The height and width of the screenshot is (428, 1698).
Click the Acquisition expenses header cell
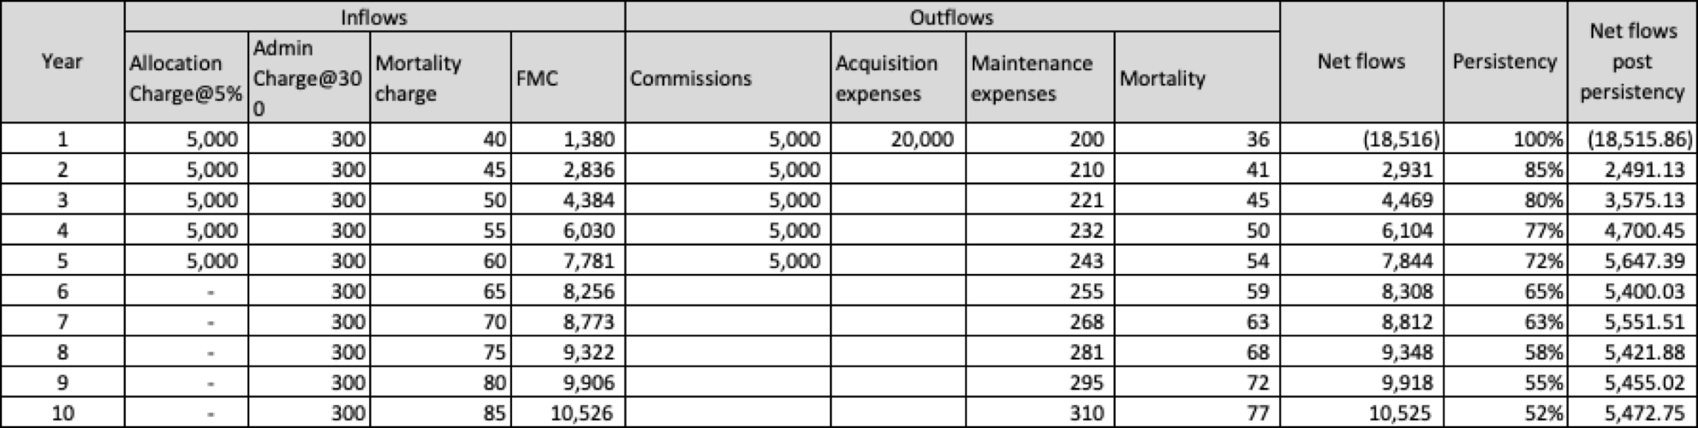coord(897,78)
